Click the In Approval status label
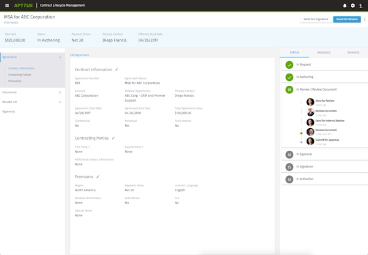Screen dimensions: 368x255 pyautogui.click(x=304, y=154)
